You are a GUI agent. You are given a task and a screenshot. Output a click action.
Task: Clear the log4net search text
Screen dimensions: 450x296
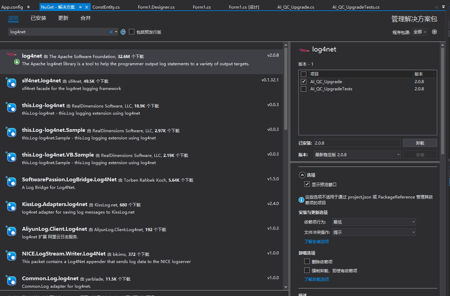(111, 32)
